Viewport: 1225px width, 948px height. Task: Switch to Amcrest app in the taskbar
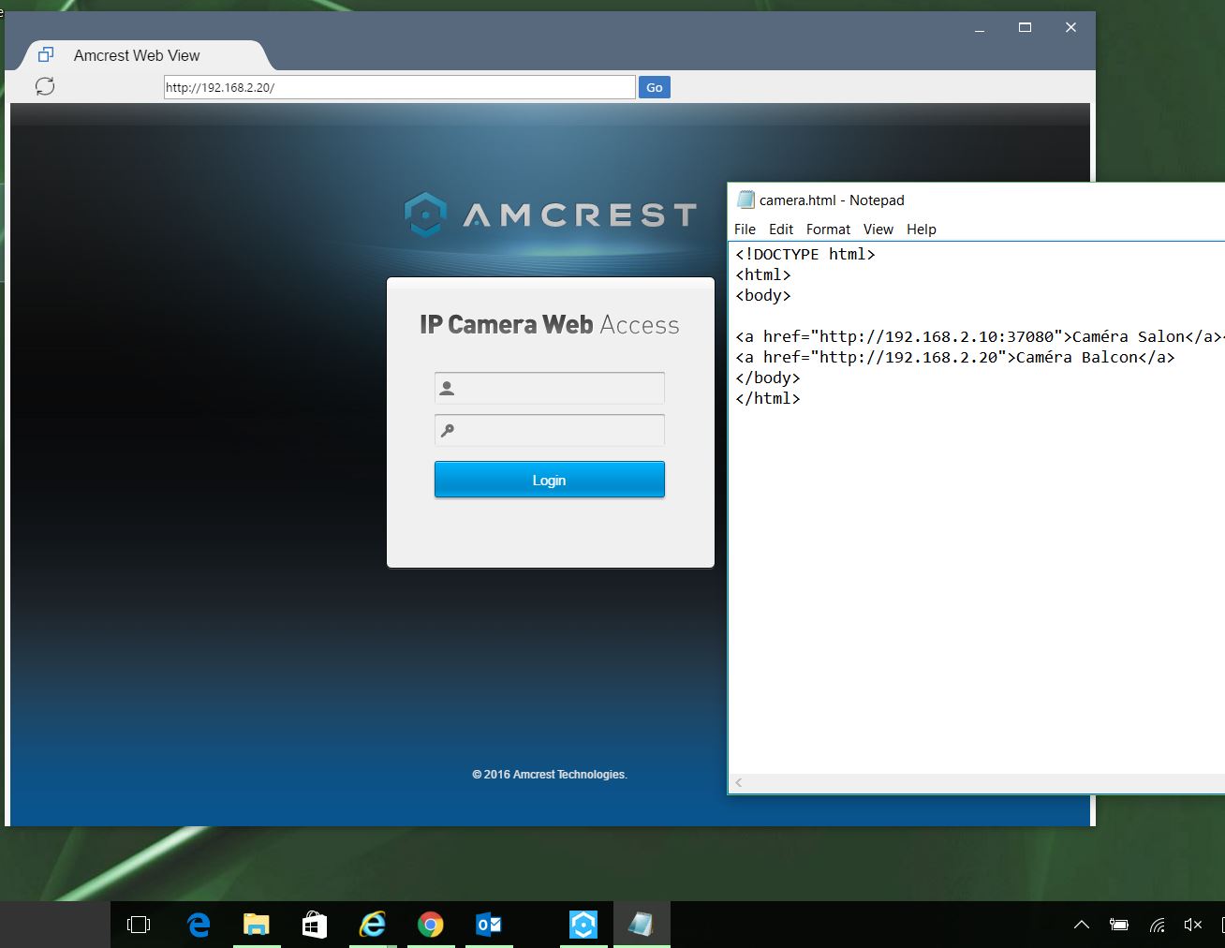[x=583, y=925]
